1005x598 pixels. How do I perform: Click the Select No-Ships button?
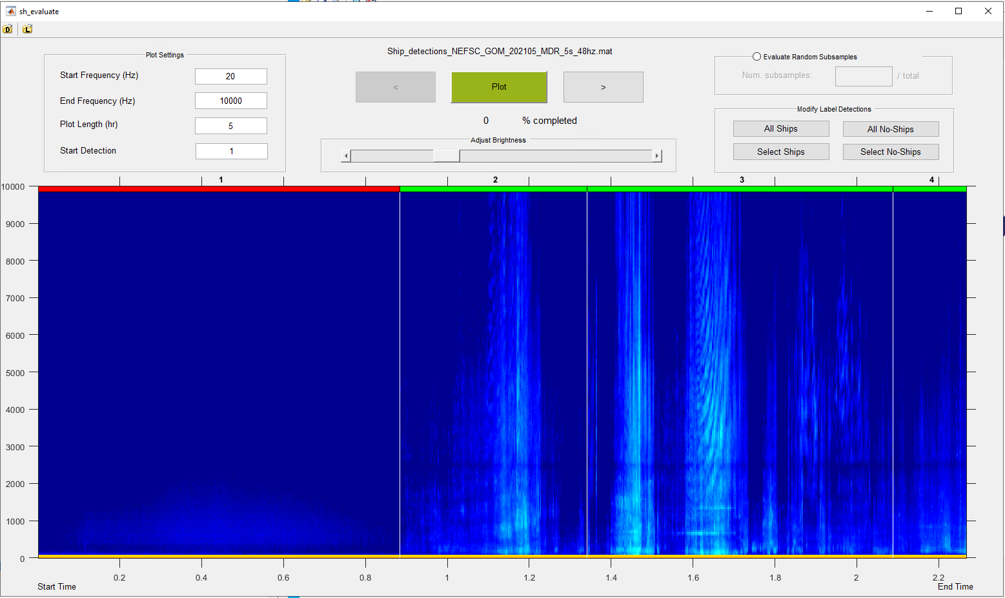pyautogui.click(x=890, y=152)
